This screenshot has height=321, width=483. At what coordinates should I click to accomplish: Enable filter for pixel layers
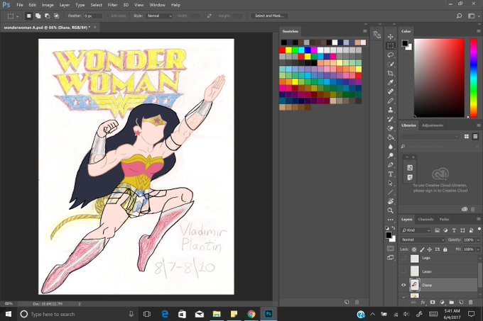point(437,230)
